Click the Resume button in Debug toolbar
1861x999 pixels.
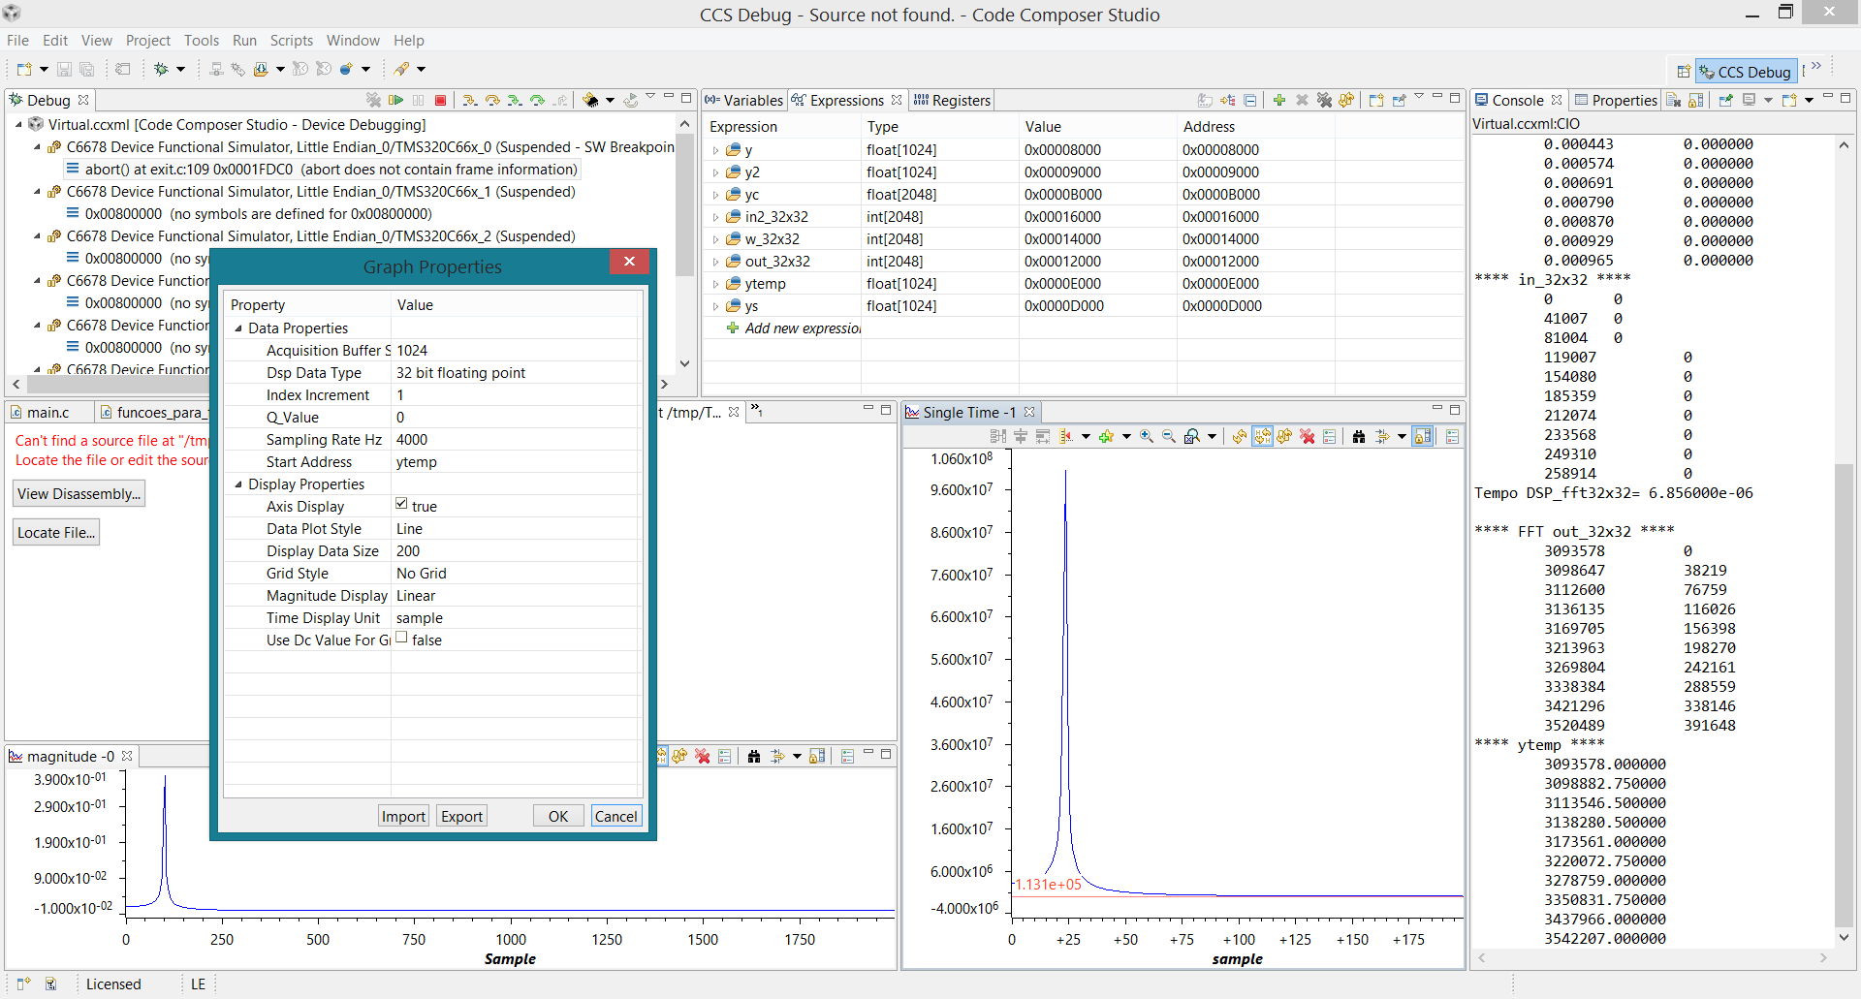coord(395,100)
